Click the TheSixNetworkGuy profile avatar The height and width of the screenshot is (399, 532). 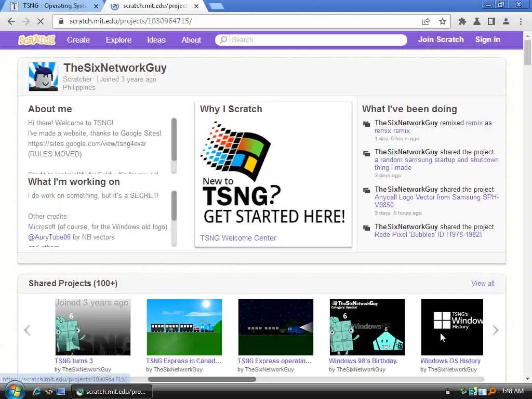(x=43, y=76)
